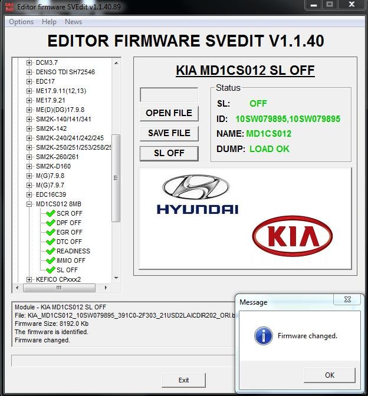Viewport: 368px width, 396px height.
Task: Select DTC OFF in the tree
Action: [69, 242]
